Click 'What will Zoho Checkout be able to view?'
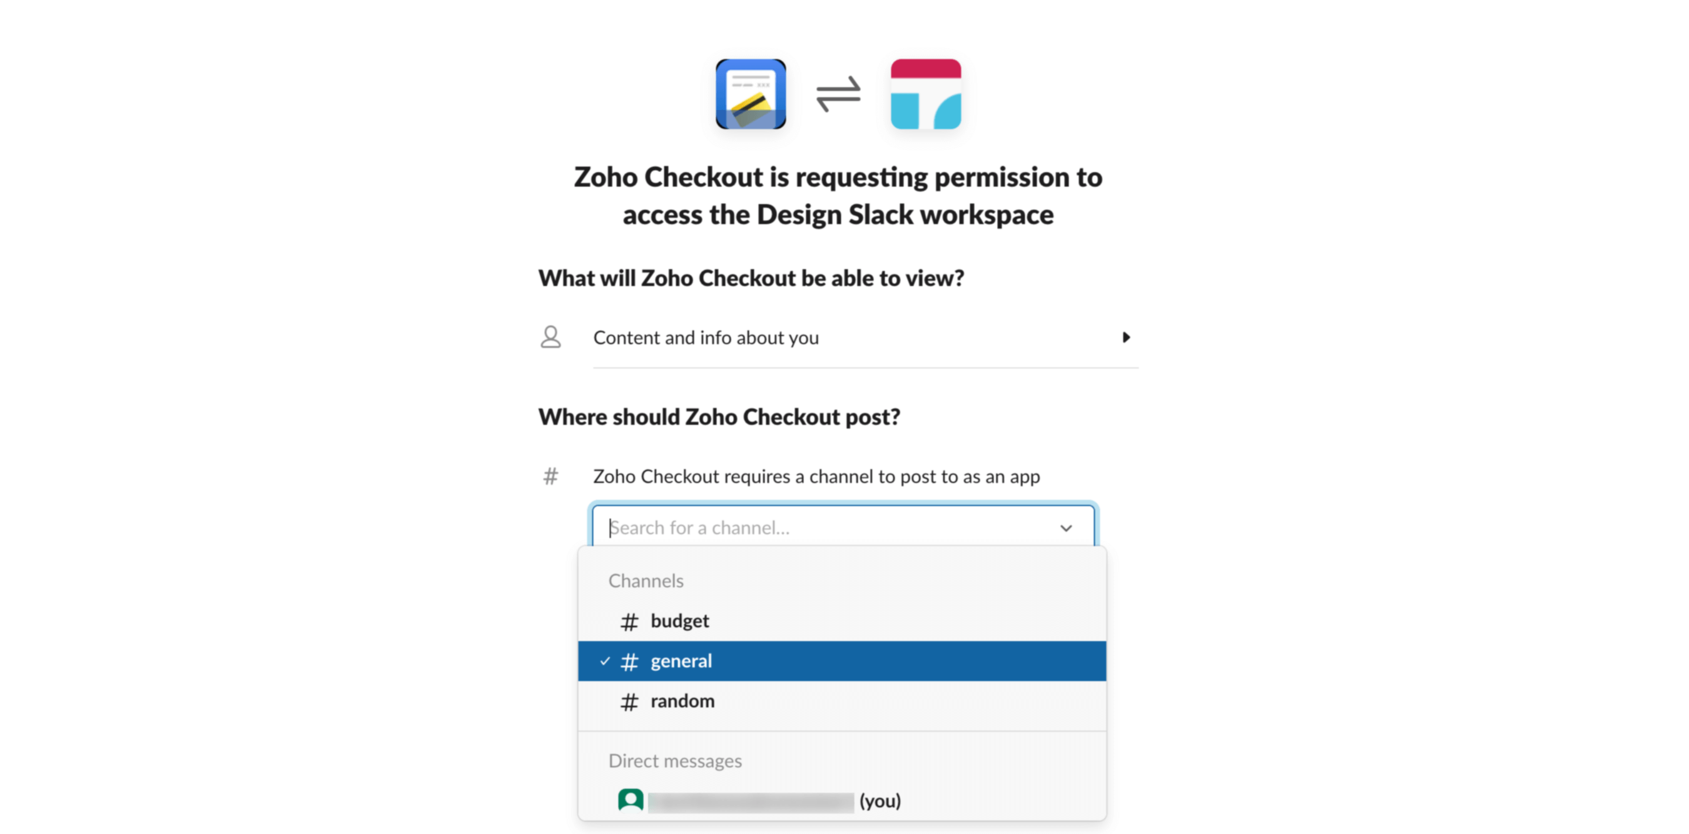Viewport: 1689px width, 834px height. [751, 278]
